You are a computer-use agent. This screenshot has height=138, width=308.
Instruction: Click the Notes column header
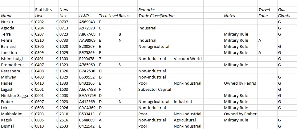point(240,16)
